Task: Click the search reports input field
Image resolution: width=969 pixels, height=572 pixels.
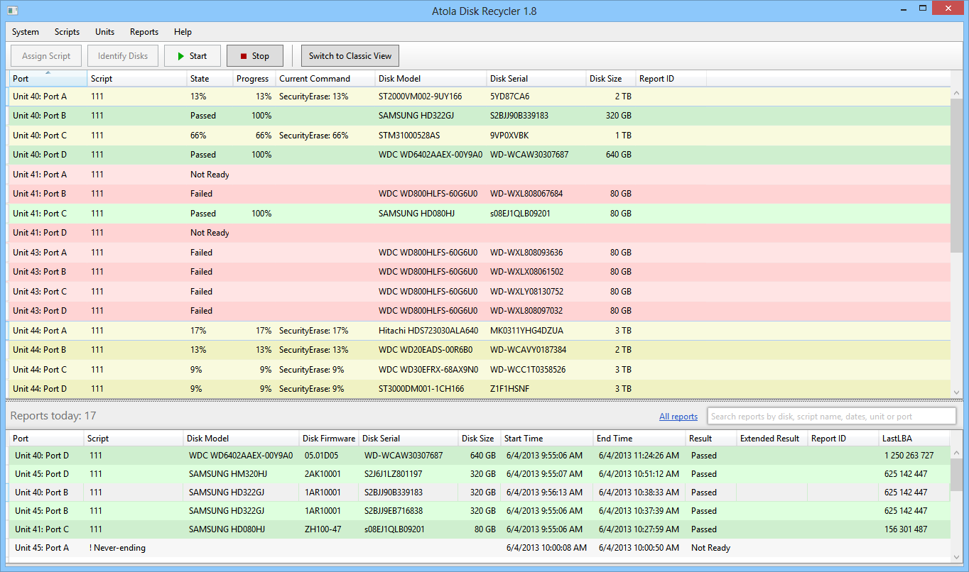Action: tap(831, 417)
